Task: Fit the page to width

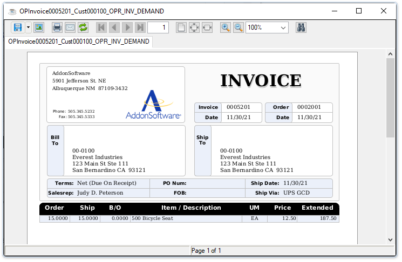Action: (207, 27)
